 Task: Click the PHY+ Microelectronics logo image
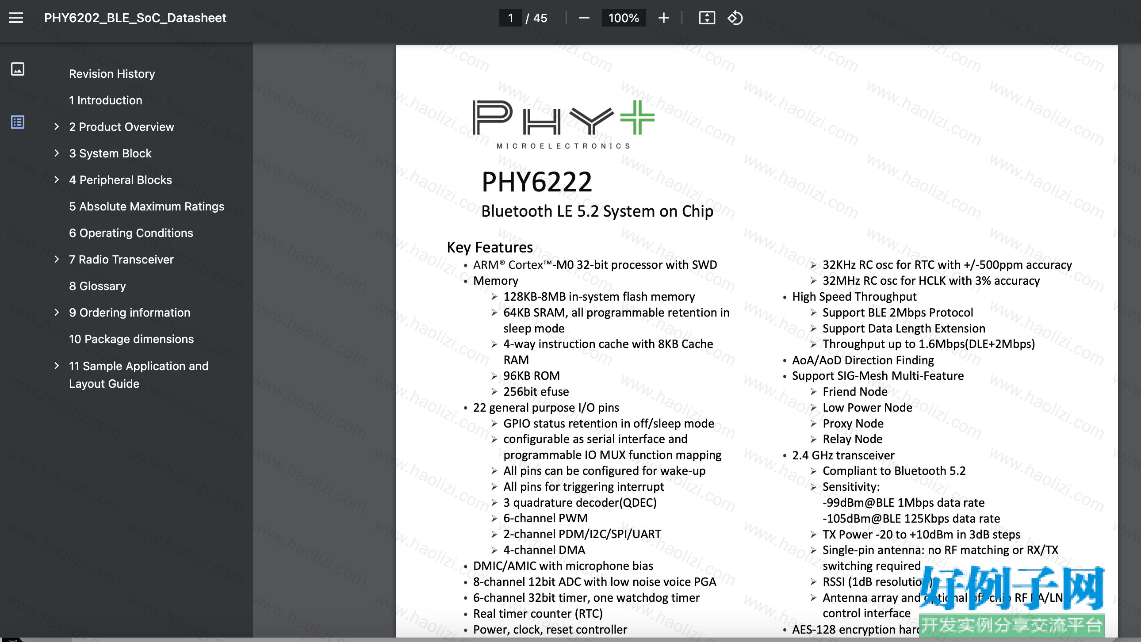point(563,125)
